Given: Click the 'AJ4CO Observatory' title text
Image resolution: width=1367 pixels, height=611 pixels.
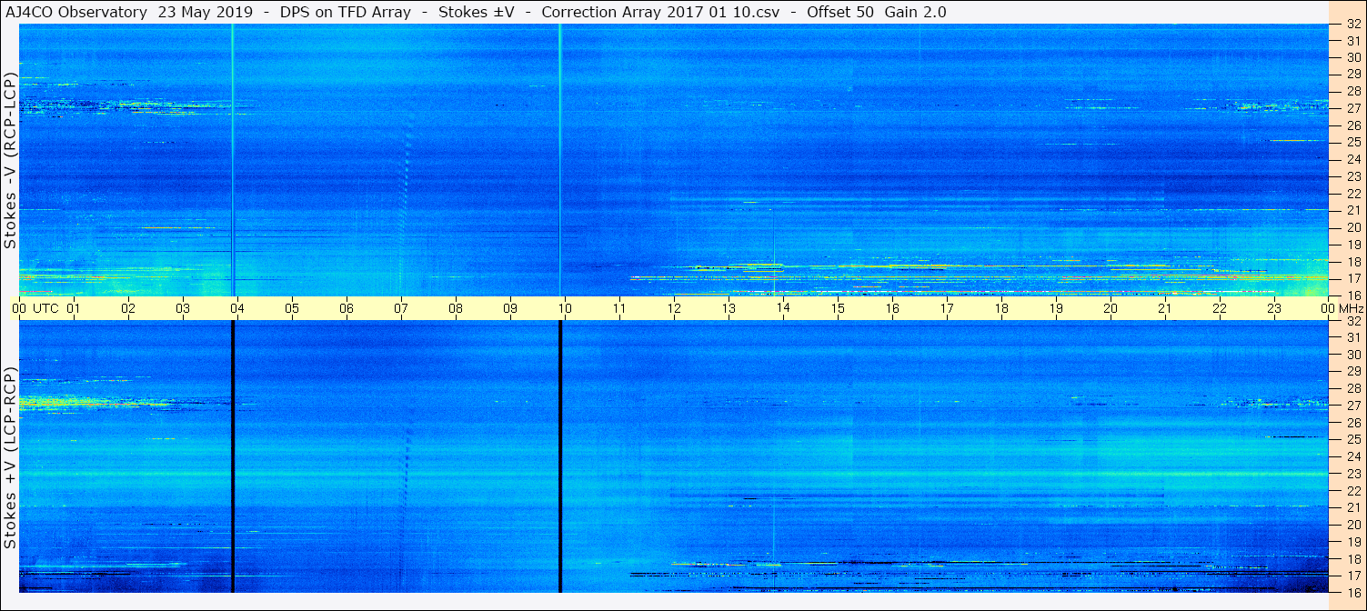Looking at the screenshot, I should click(76, 13).
